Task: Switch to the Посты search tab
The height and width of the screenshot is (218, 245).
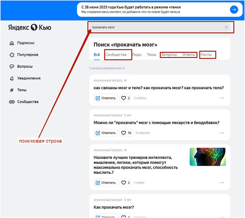Action: [206, 55]
